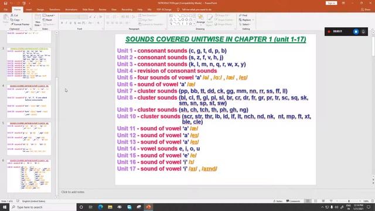Switch to the Design tab

coord(40,9)
